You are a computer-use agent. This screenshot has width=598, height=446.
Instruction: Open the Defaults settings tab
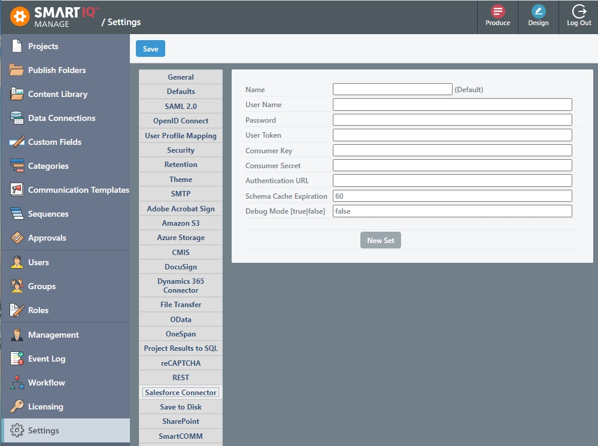point(181,91)
